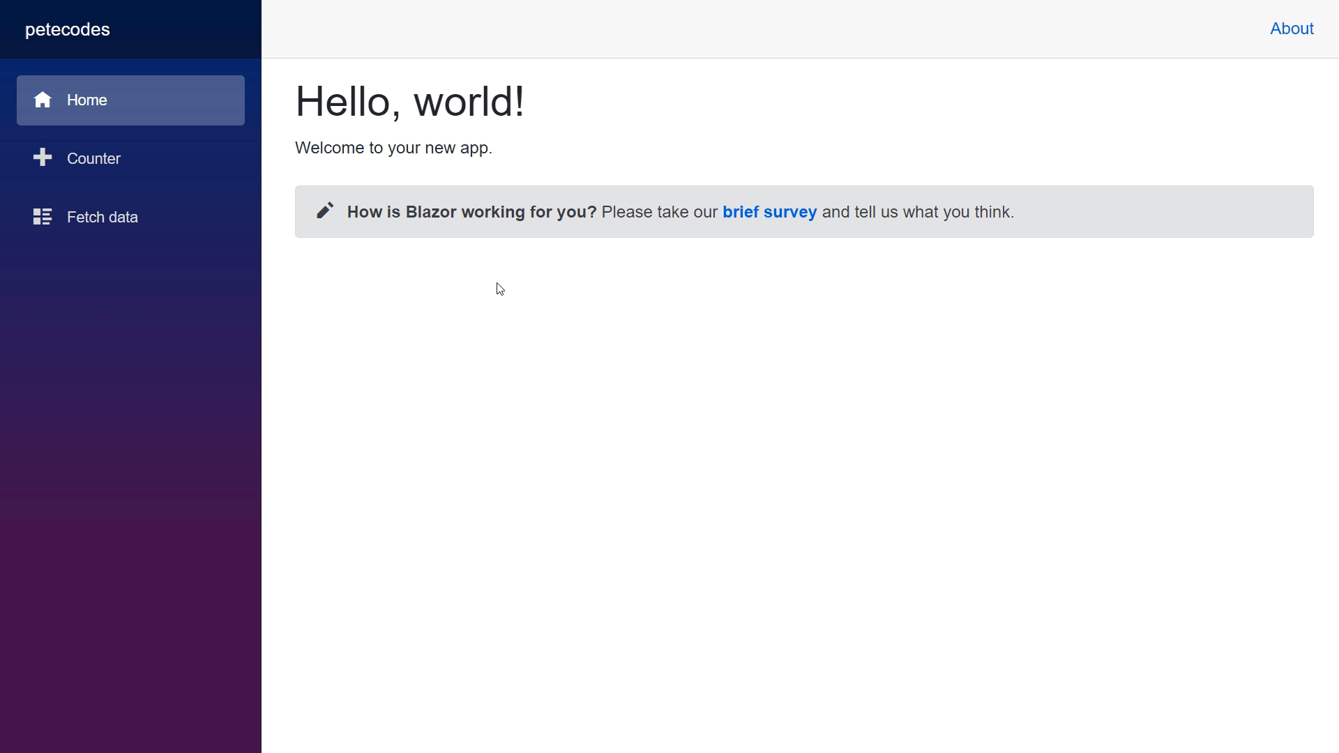Click 'tell us what you think' text
The height and width of the screenshot is (753, 1339).
pyautogui.click(x=933, y=212)
